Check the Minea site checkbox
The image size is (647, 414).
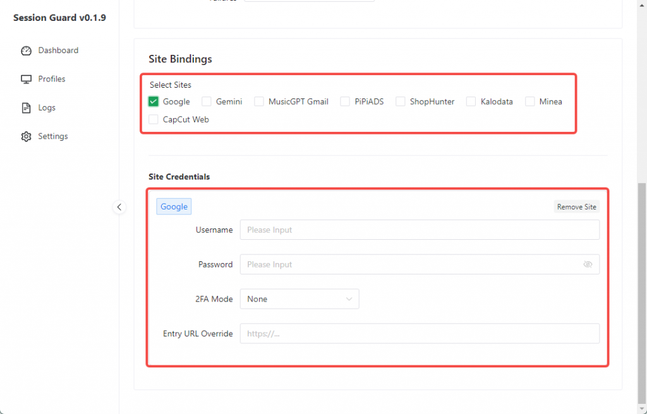(x=530, y=102)
